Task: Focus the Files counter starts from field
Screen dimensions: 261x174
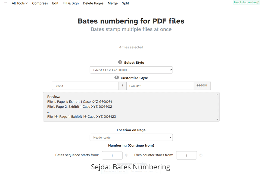Action: pyautogui.click(x=187, y=156)
